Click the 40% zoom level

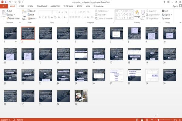point(175,120)
